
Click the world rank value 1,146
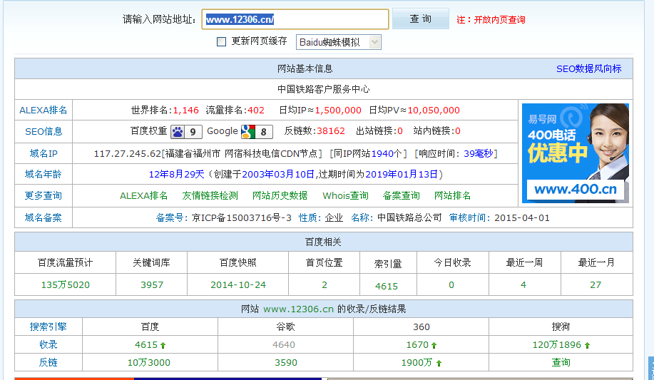pos(185,110)
